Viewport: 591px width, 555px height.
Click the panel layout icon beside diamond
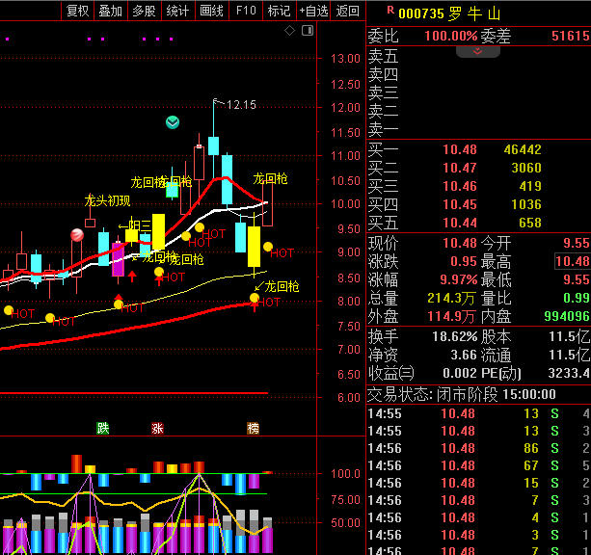[307, 31]
